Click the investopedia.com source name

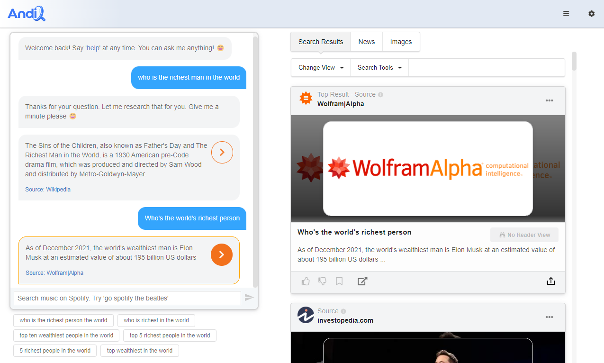point(345,320)
